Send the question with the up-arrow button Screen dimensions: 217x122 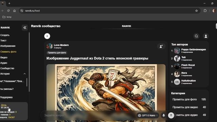point(171,115)
